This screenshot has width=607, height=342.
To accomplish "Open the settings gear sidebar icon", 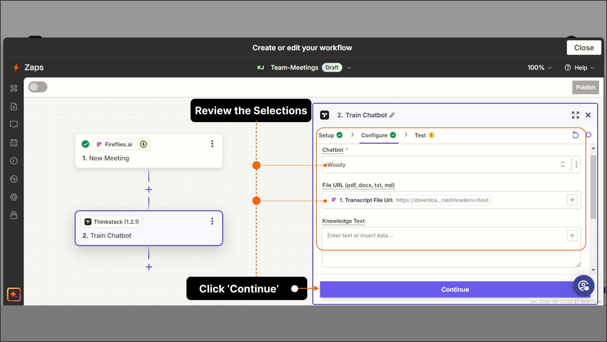I will (14, 197).
